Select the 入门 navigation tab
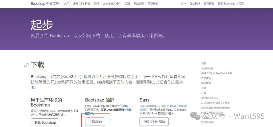Screen dimensions: 273x127 coord(67,4)
